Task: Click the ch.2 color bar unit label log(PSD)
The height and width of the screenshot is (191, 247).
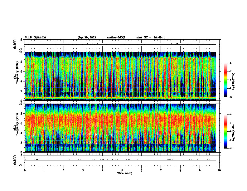Action: (x=234, y=133)
